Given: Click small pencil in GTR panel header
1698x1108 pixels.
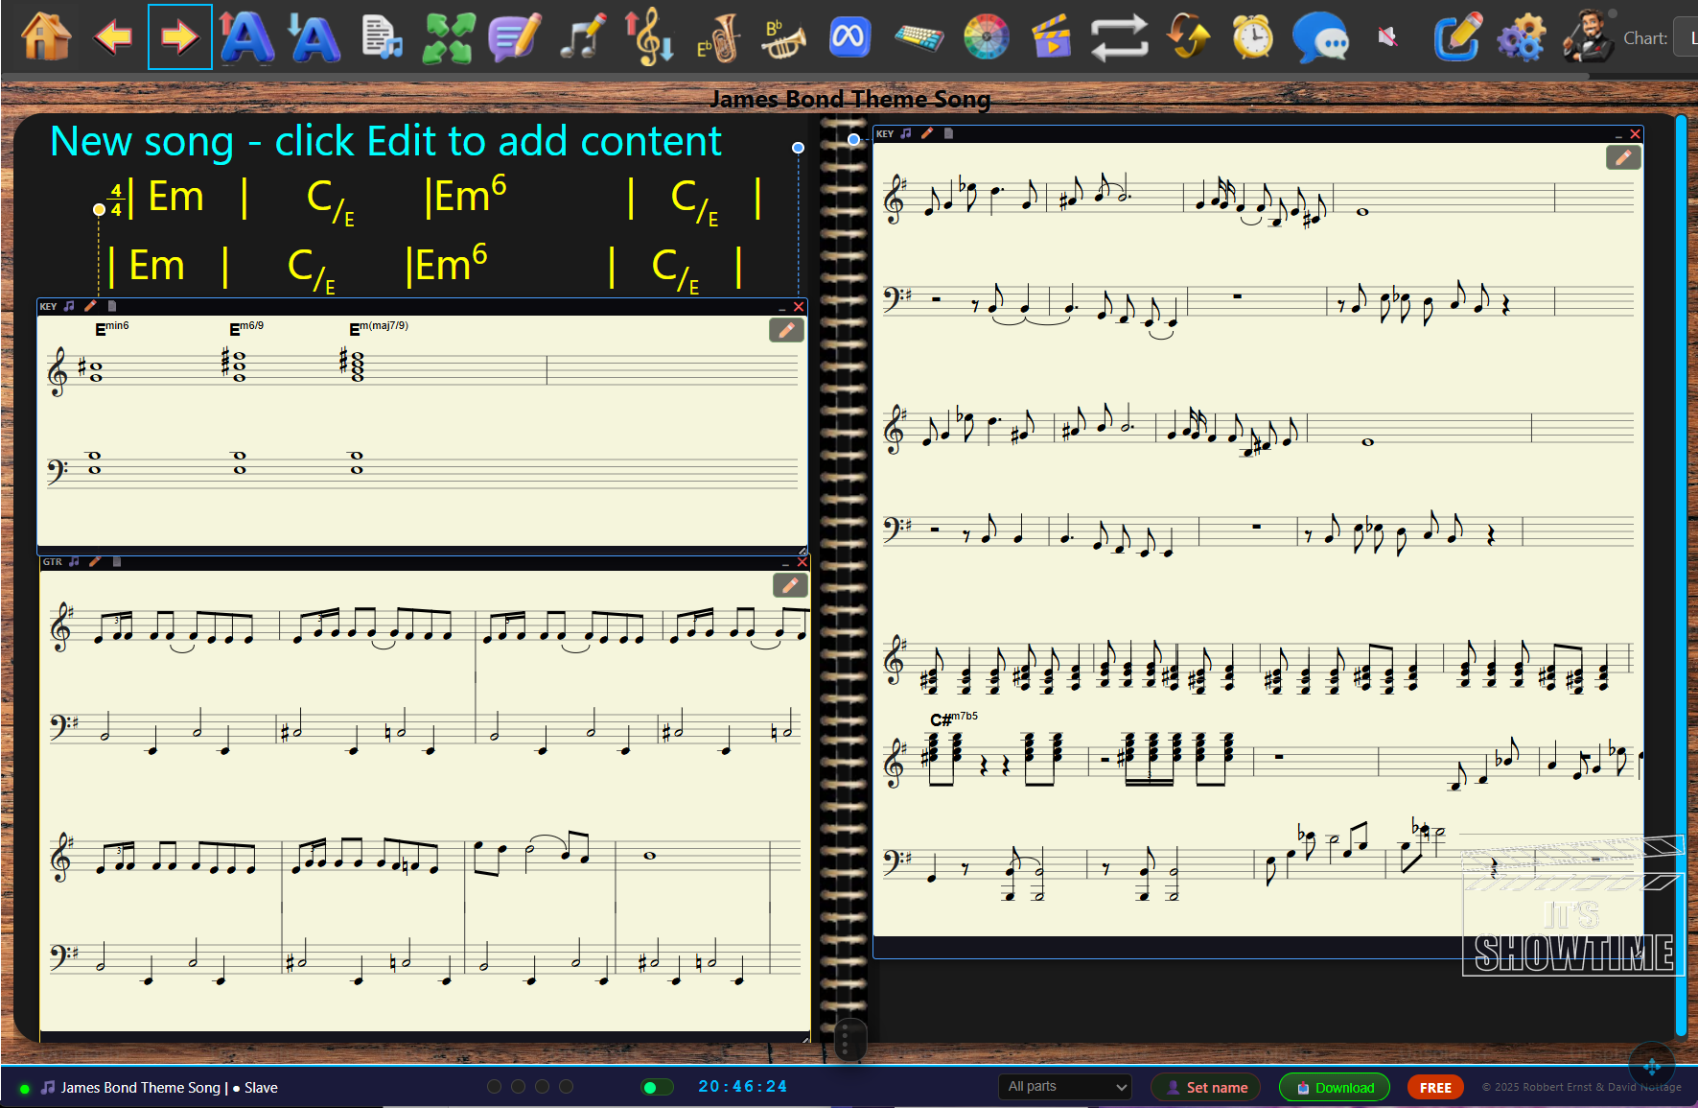Looking at the screenshot, I should 95,561.
